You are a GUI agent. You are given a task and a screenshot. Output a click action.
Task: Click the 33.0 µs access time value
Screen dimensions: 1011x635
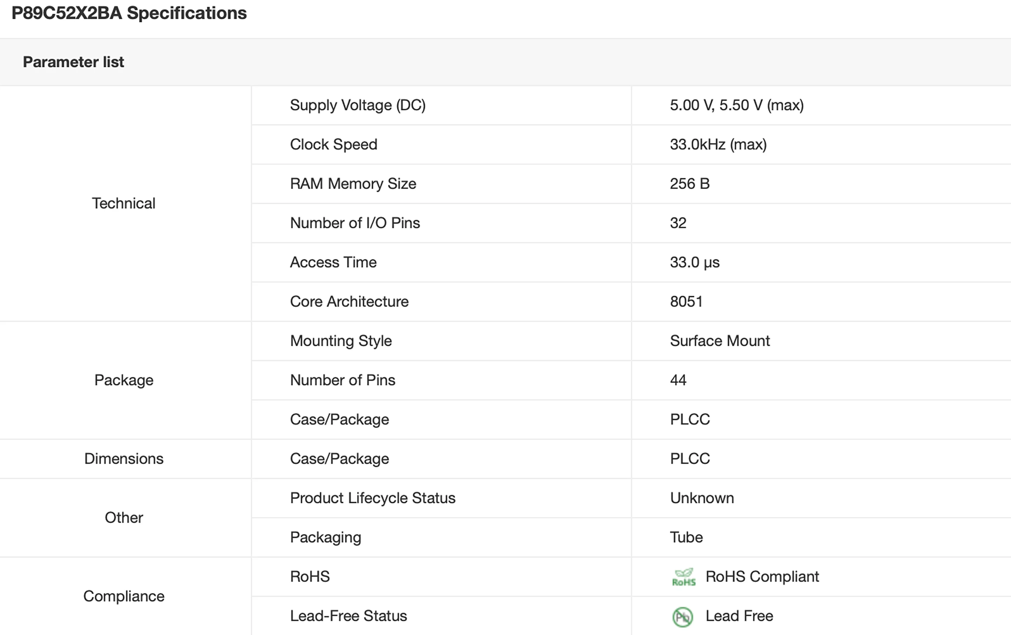tap(694, 262)
